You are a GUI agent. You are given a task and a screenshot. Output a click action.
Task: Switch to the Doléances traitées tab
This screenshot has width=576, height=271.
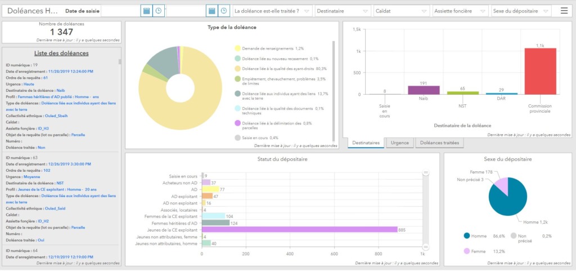pyautogui.click(x=439, y=143)
